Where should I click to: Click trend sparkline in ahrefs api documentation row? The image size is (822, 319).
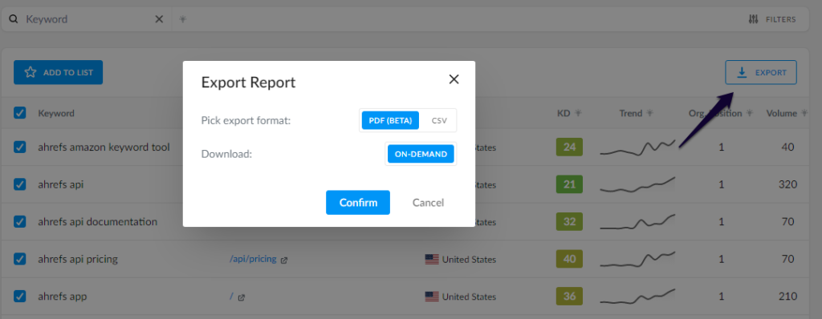point(637,222)
